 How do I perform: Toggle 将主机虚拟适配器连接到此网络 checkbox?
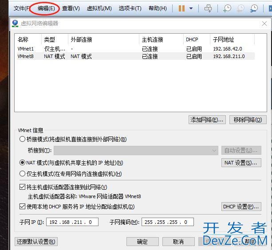(x=22, y=187)
